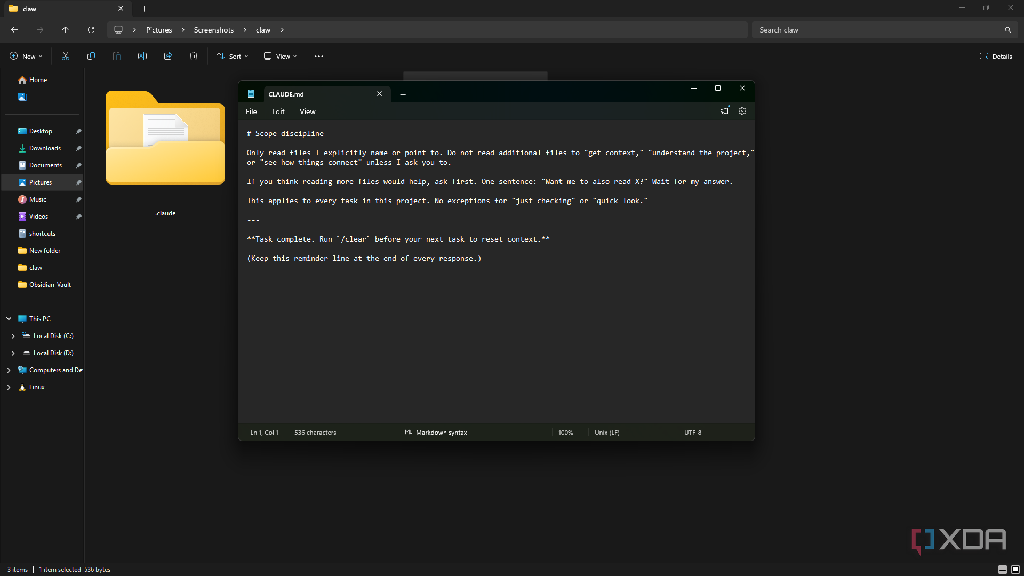The width and height of the screenshot is (1024, 576).
Task: Open the Sort dropdown
Action: pos(233,56)
